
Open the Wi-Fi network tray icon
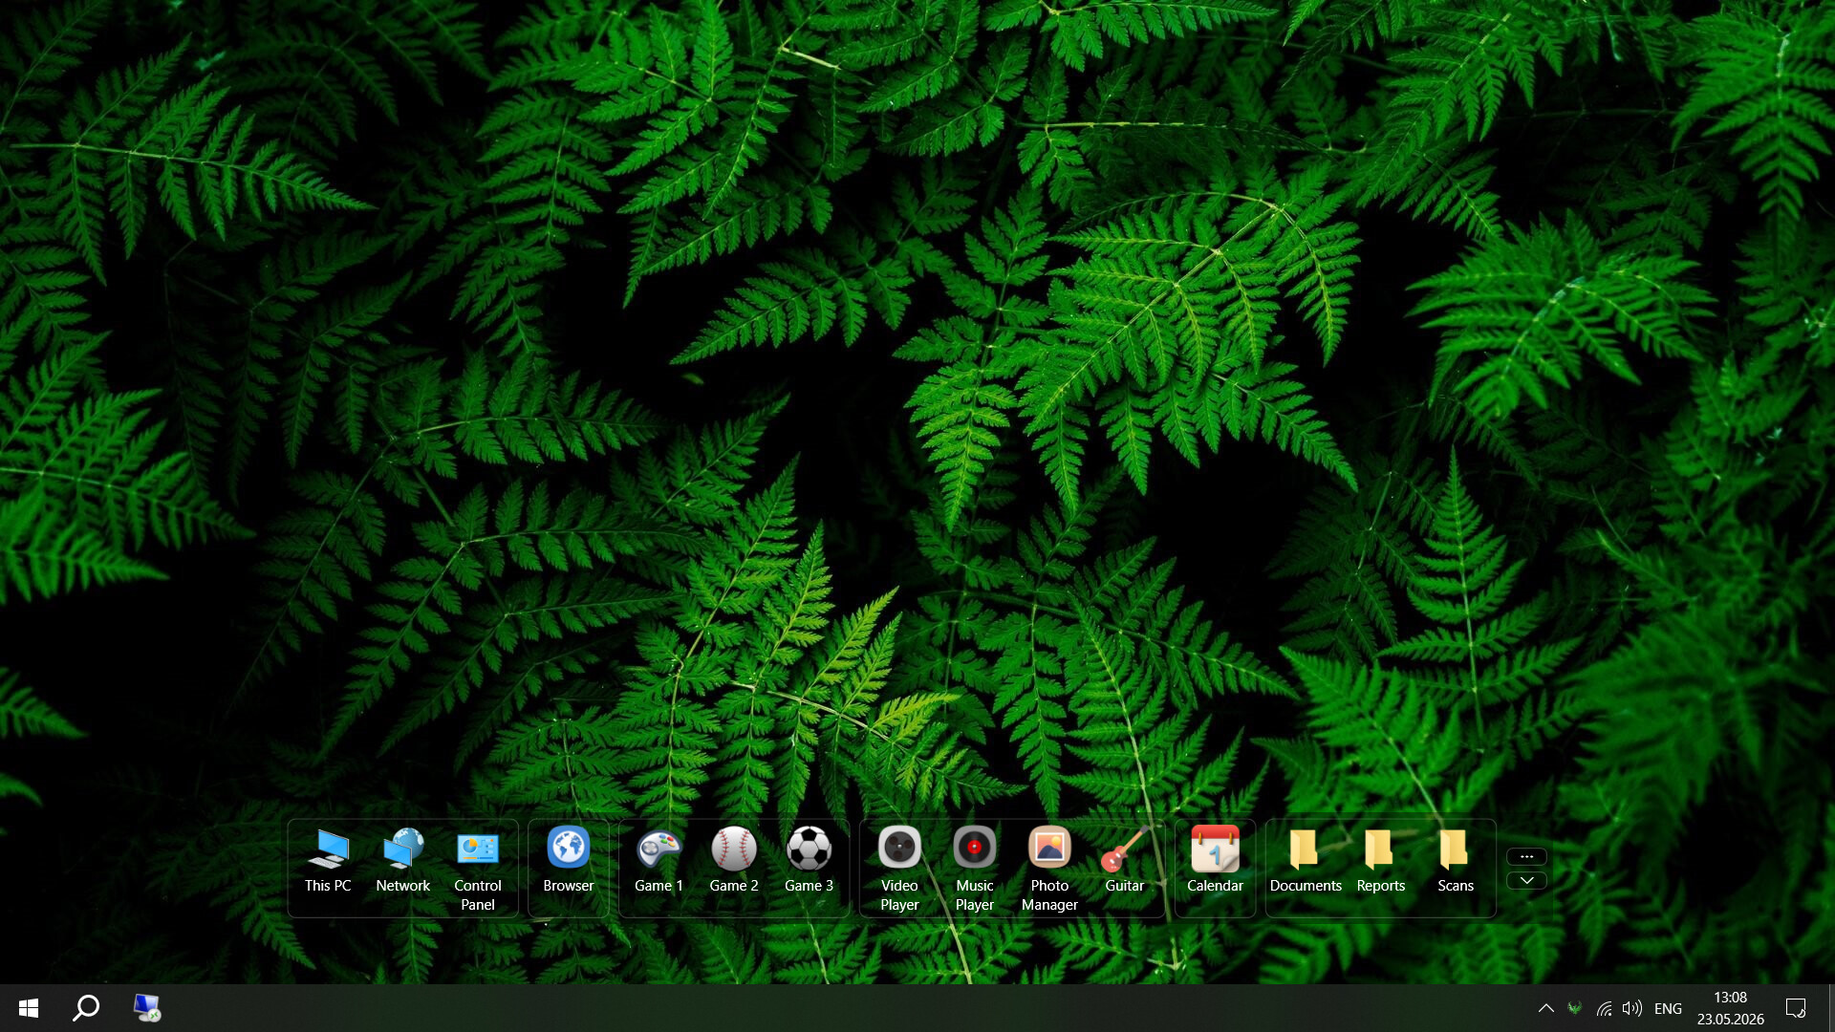pyautogui.click(x=1605, y=1008)
